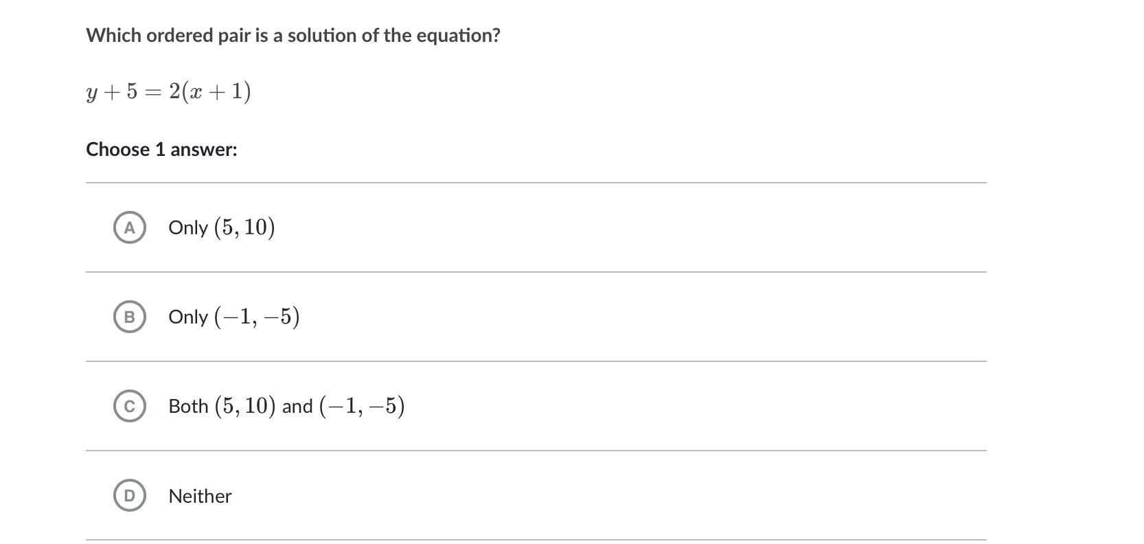
Task: Select the circle icon labeled A
Action: pos(129,227)
